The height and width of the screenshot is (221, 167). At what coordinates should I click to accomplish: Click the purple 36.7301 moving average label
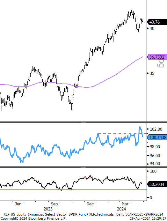[157, 57]
